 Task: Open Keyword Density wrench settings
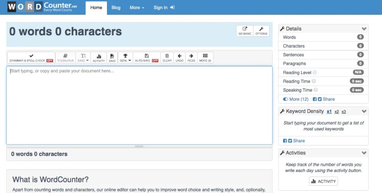pos(282,111)
